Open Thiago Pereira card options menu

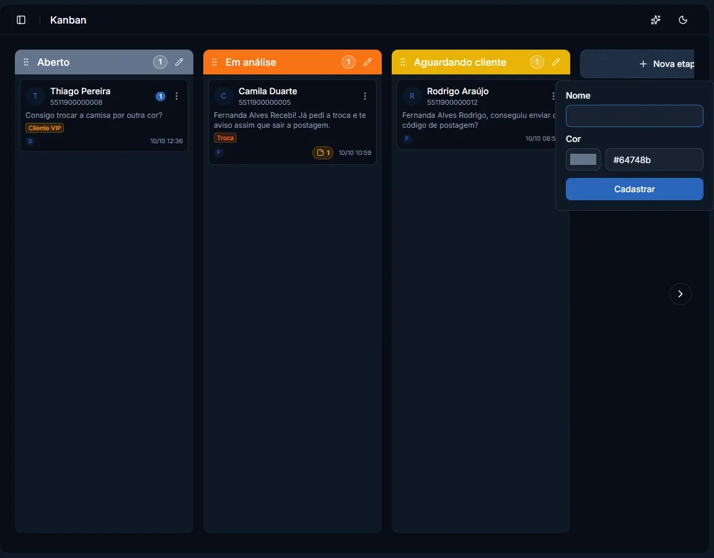177,96
